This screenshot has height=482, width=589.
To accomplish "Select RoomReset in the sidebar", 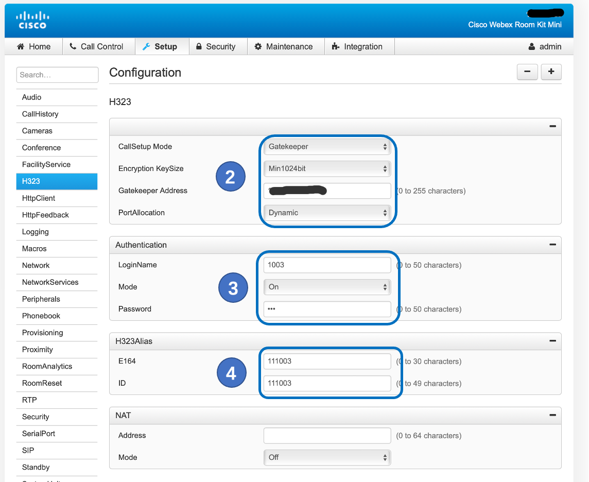I will point(57,383).
